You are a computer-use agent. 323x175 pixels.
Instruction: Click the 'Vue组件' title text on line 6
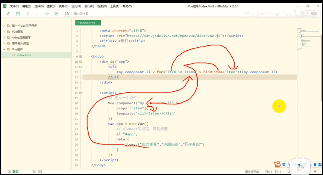(x=121, y=41)
